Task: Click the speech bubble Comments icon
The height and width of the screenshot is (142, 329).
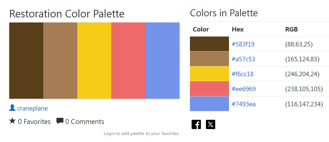Action: click(60, 121)
